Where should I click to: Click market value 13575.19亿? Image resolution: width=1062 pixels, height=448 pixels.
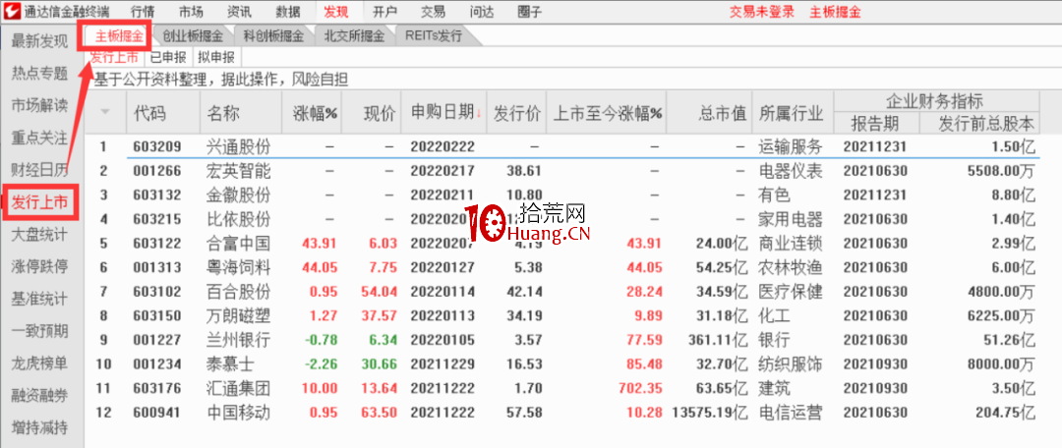[x=711, y=413]
